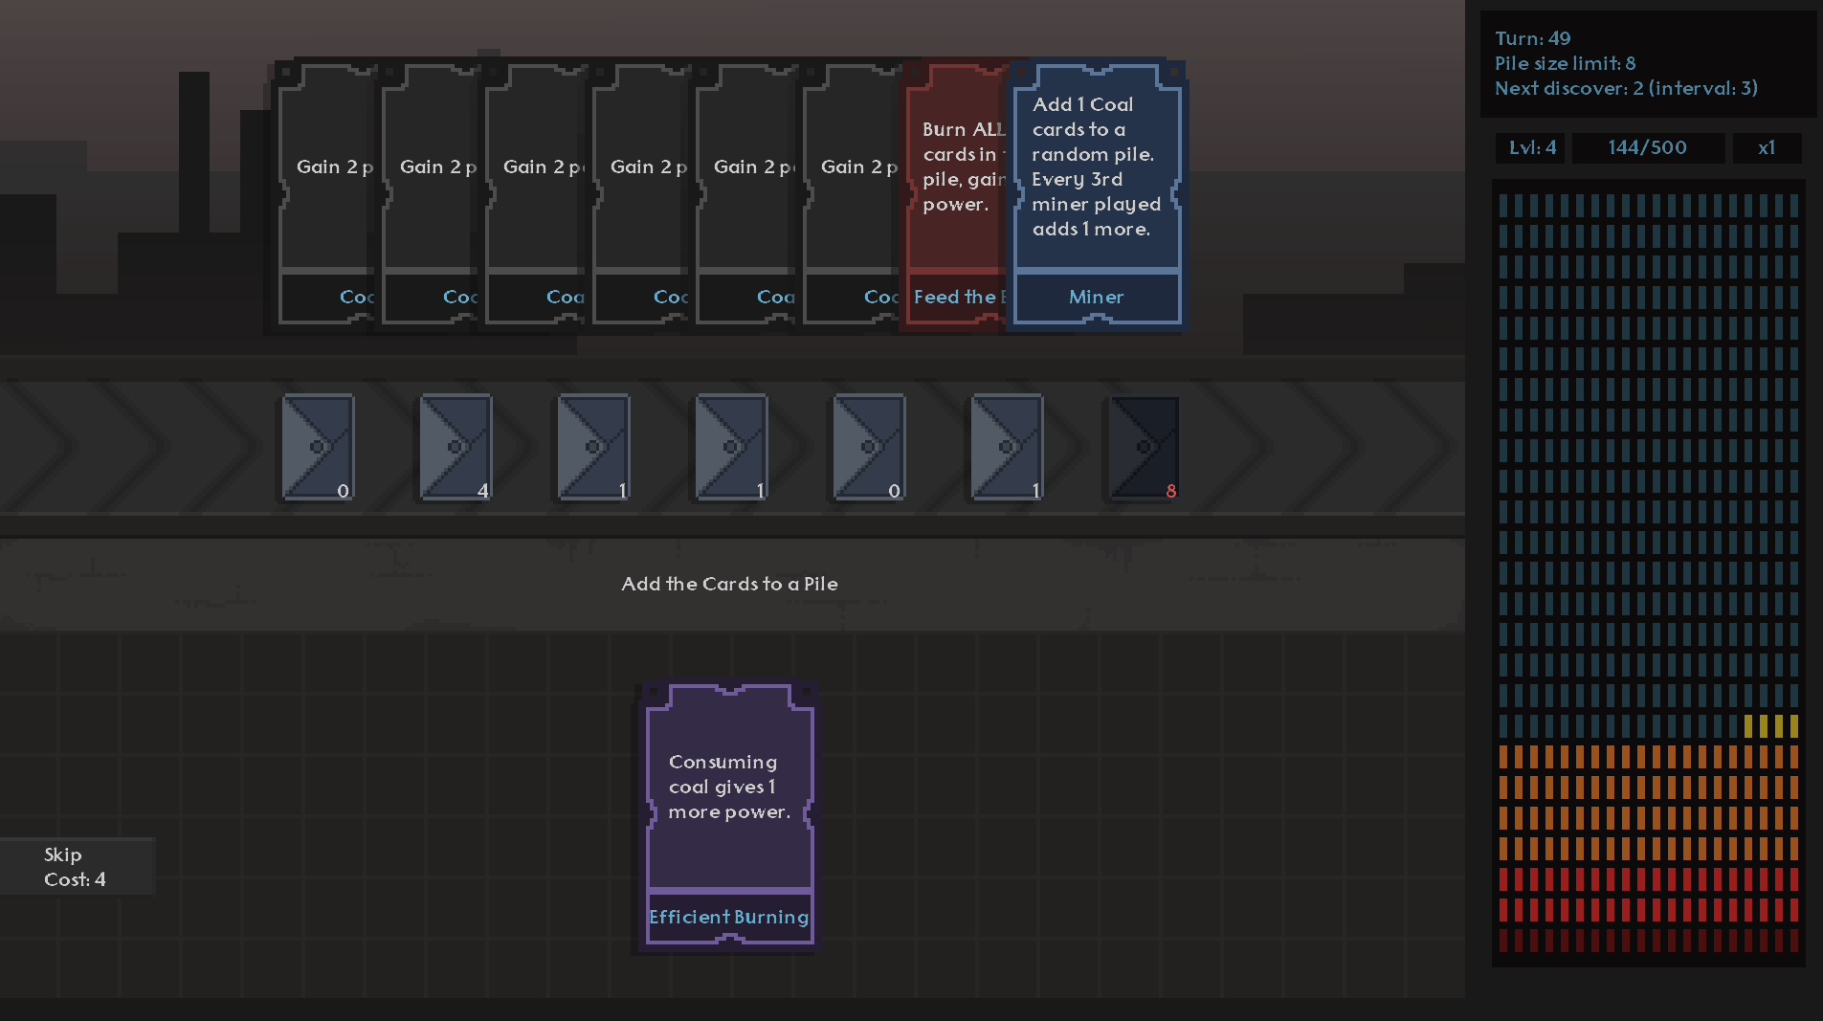Choose the fifth pile showing 0 cards

pyautogui.click(x=870, y=447)
